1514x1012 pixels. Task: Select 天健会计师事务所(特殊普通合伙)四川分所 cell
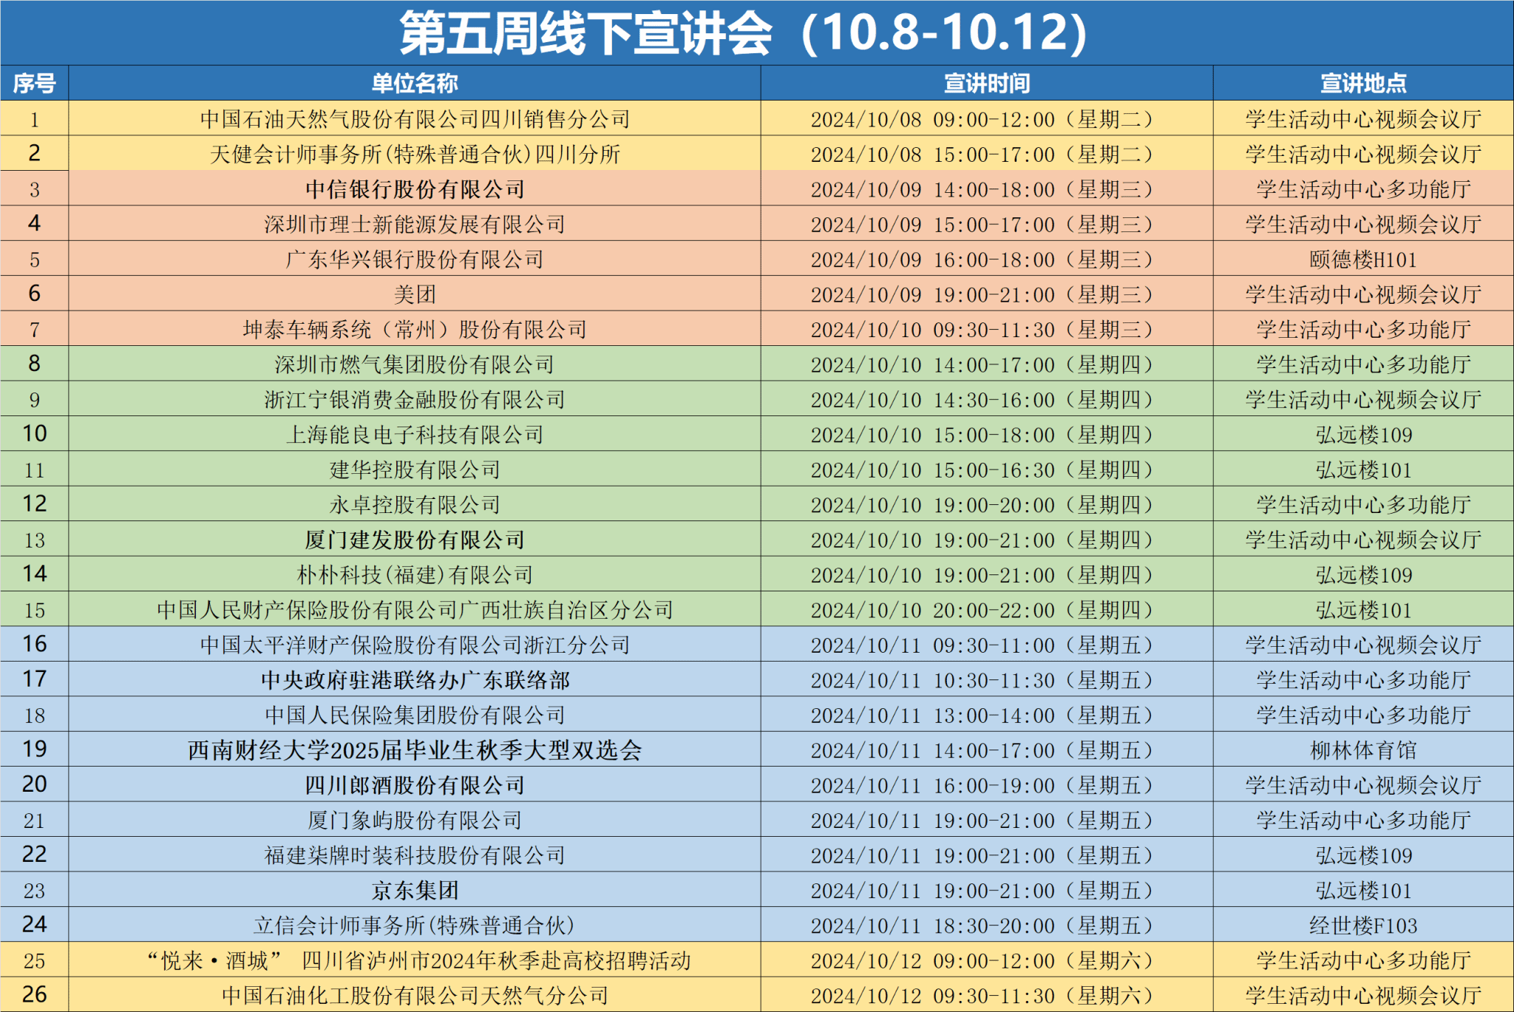point(415,154)
